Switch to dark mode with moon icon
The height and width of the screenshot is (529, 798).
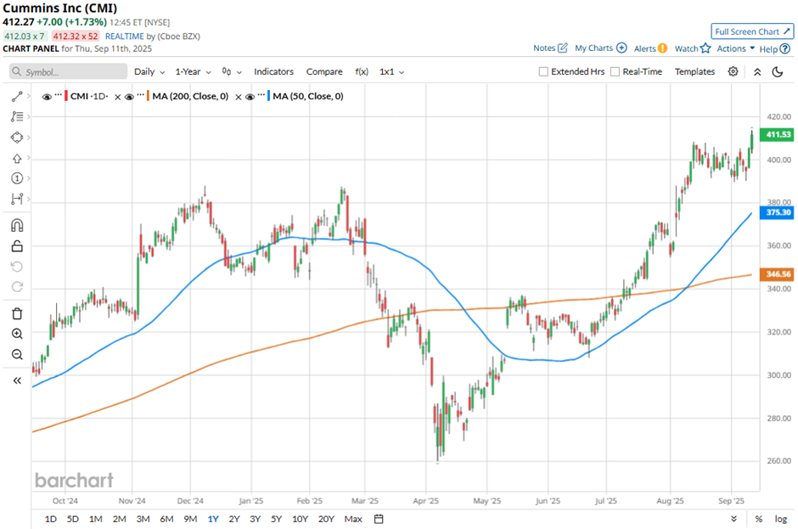[x=777, y=72]
